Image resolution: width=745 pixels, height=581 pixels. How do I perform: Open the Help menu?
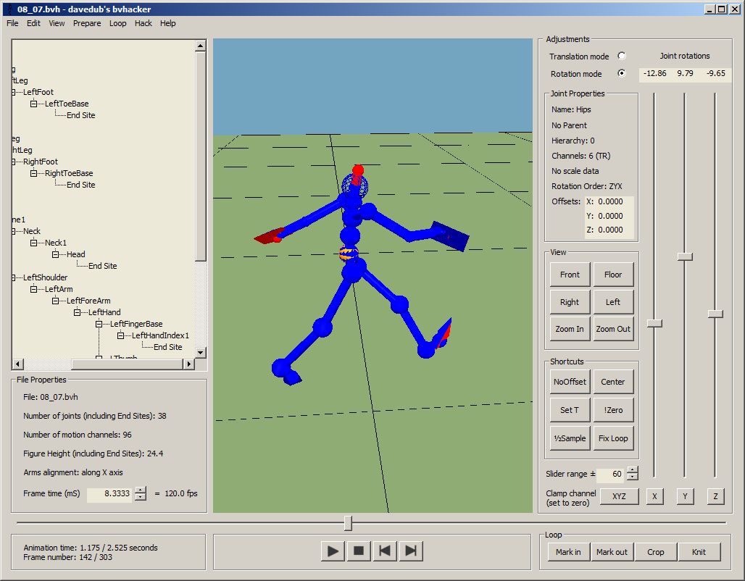[x=167, y=23]
